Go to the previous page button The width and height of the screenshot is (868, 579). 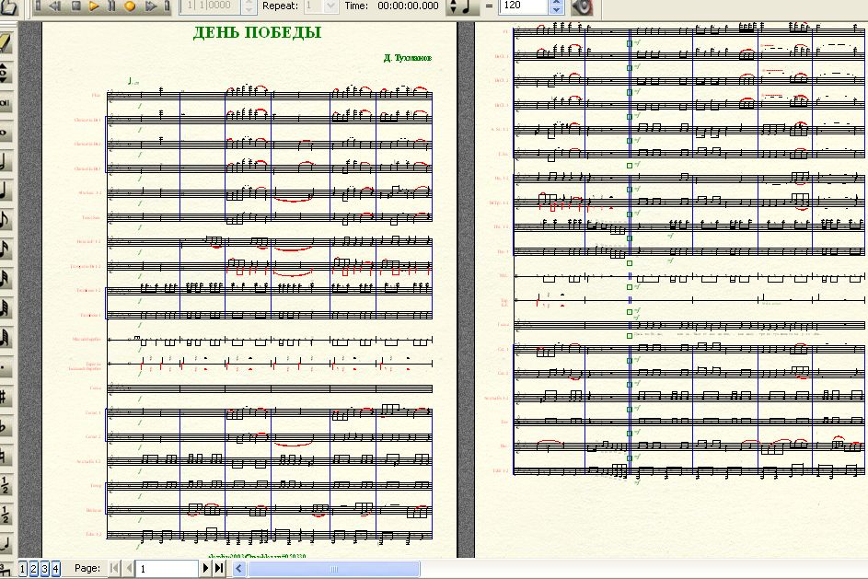pos(129,568)
